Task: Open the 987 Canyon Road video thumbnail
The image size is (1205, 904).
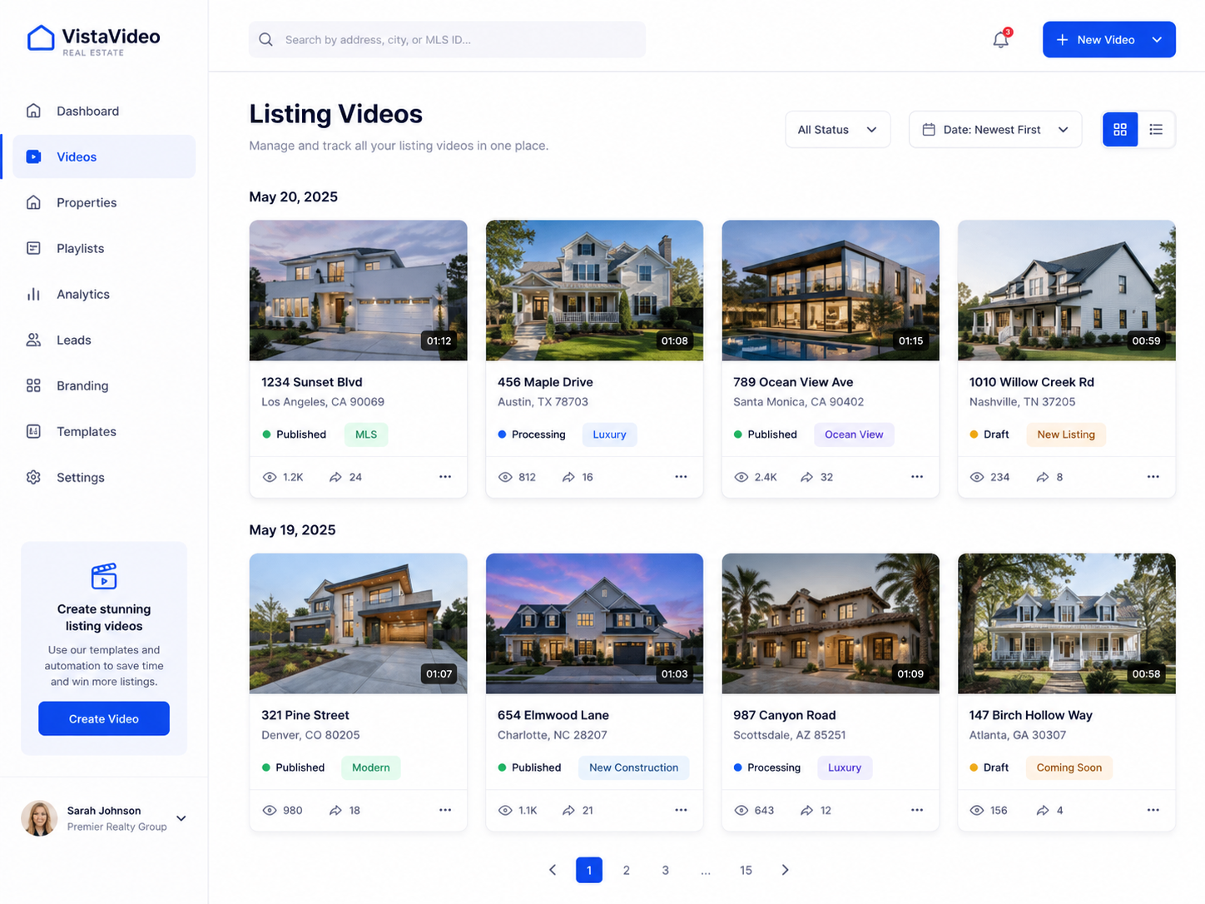Action: coord(831,623)
